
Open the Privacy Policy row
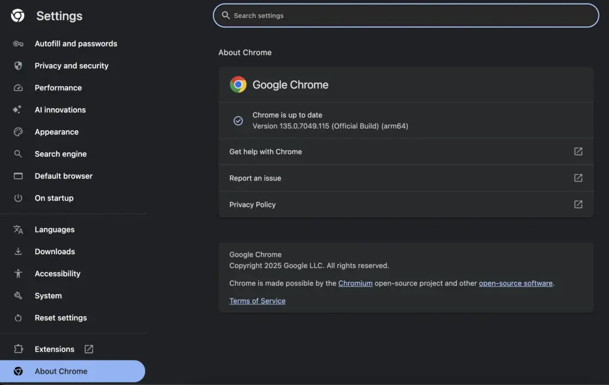tap(406, 204)
